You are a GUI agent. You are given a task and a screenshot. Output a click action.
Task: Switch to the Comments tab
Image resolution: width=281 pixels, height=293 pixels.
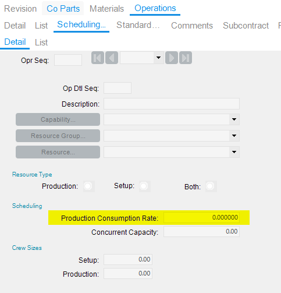pos(192,26)
